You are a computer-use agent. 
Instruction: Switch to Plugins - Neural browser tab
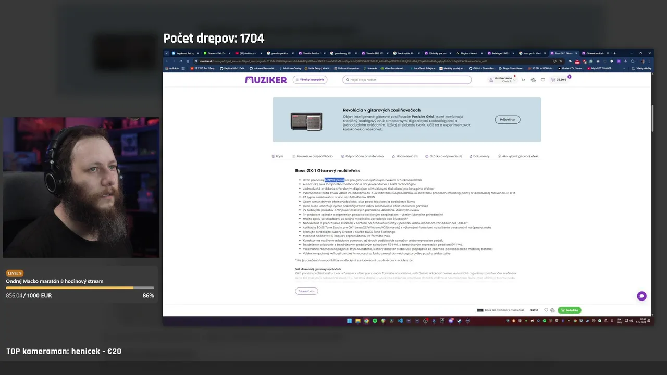click(470, 53)
